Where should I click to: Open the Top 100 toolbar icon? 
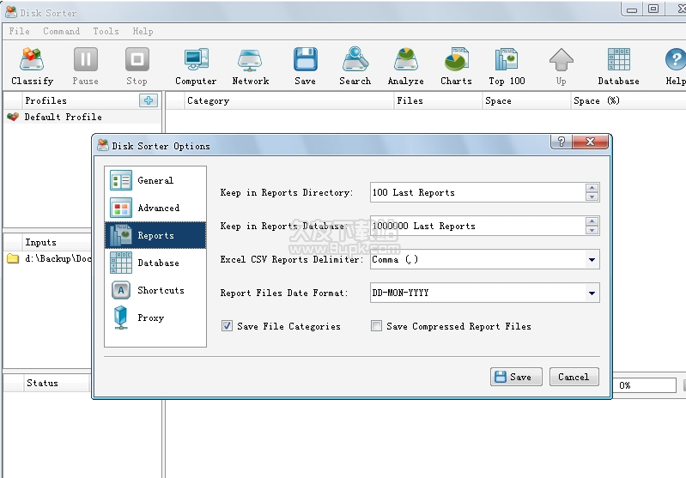(x=507, y=66)
